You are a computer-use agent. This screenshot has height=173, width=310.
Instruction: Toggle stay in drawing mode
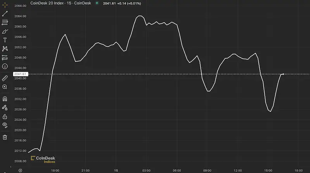5,107
